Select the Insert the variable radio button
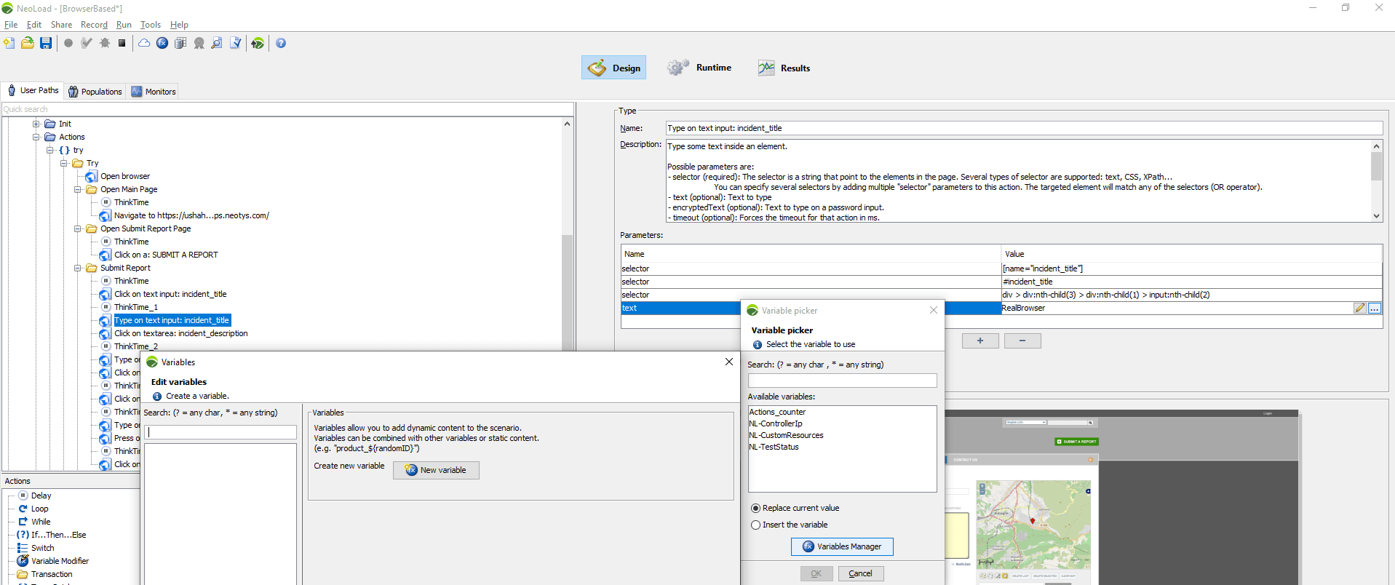1395x585 pixels. [x=755, y=525]
